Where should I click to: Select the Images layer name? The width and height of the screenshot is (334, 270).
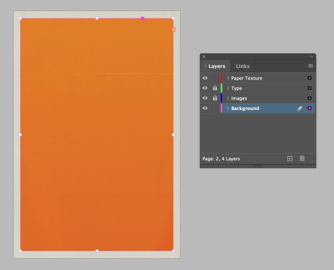(x=239, y=98)
